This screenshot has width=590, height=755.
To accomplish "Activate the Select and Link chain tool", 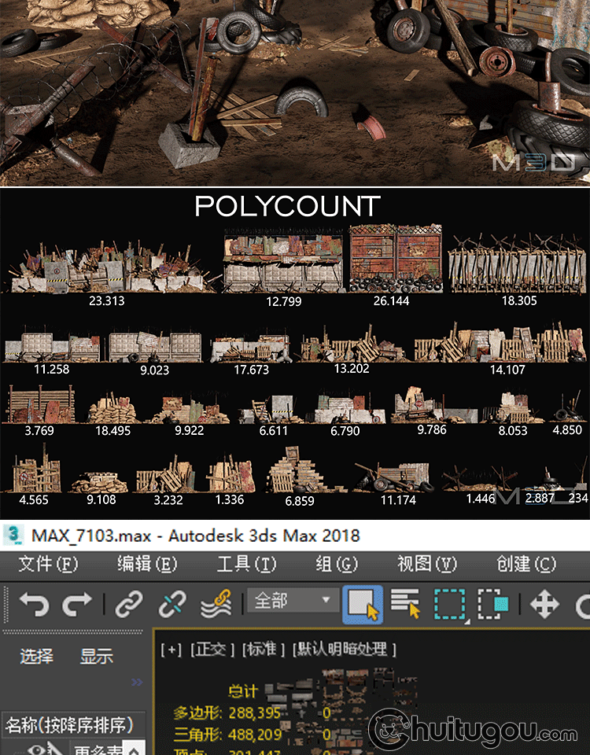I will click(129, 604).
